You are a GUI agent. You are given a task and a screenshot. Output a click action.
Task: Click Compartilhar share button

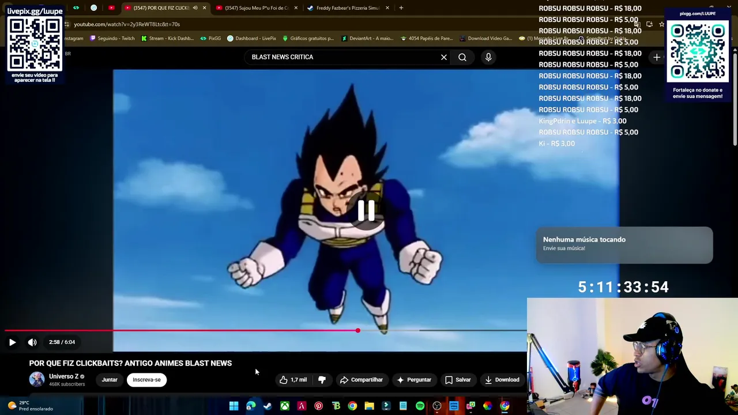361,380
